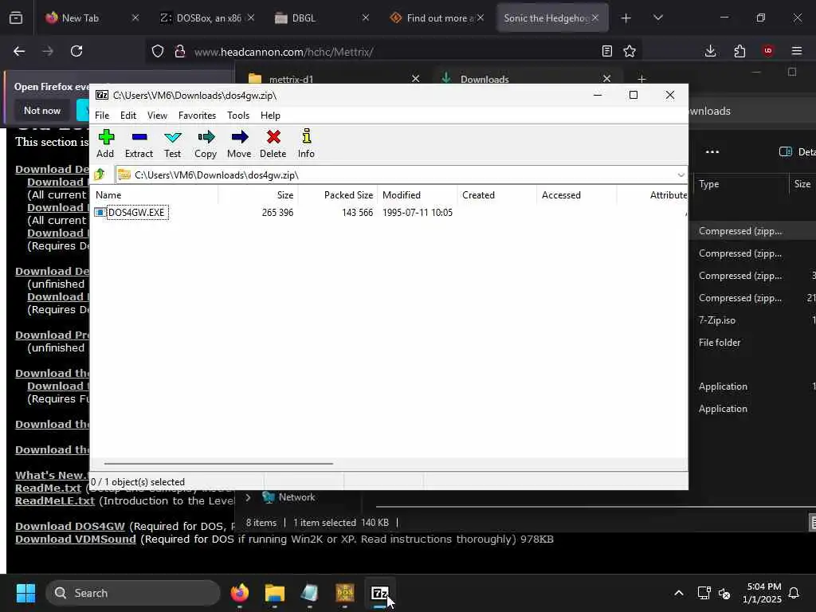Click the Add toolbar icon in 7-Zip
Viewport: 816px width, 612px height.
pos(106,143)
